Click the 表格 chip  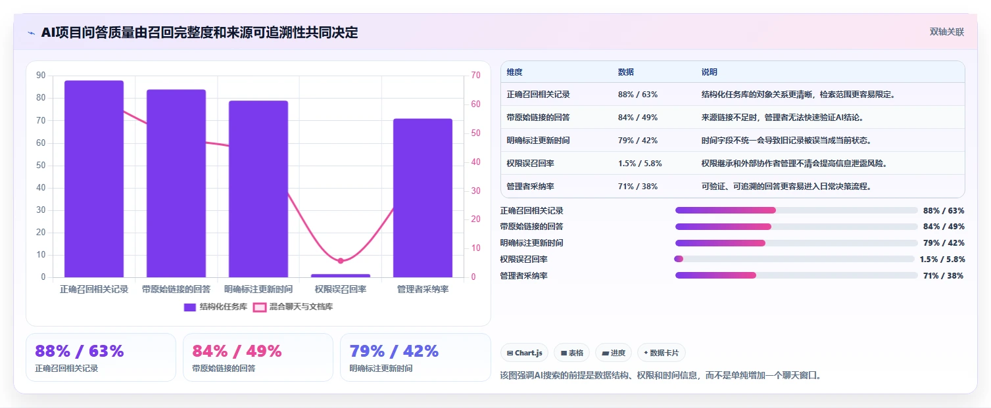572,353
